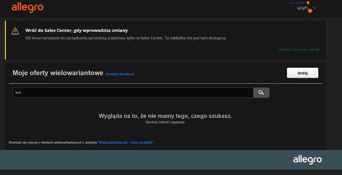This screenshot has height=175, width=342.
Task: Open the 'dowiedz się więcej' link
Action: coord(119,74)
